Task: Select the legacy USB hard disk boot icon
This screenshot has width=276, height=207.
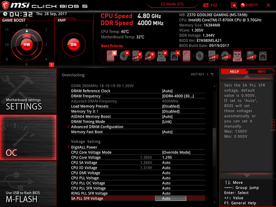Action: (212, 56)
